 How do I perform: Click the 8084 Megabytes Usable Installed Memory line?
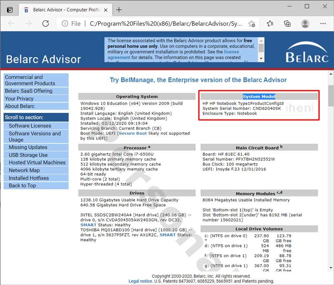click(246, 200)
